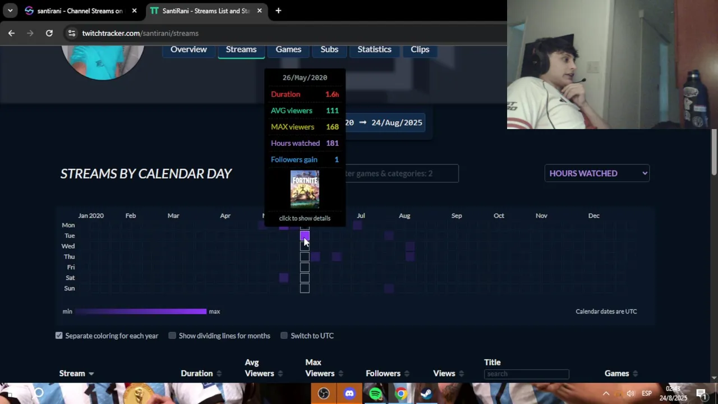Open the Overview tab
This screenshot has width=718, height=404.
point(188,49)
